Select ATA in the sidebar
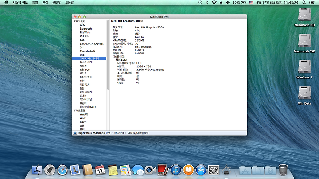 [82, 25]
